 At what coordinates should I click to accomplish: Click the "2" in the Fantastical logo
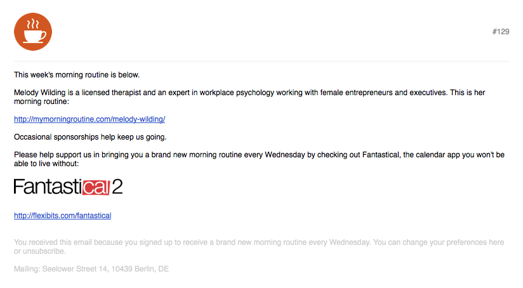coord(117,187)
